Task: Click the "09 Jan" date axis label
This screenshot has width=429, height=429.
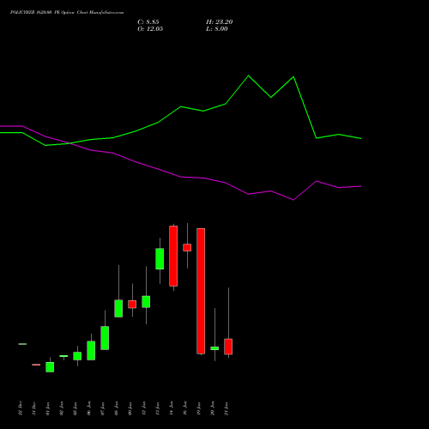Action: click(x=130, y=408)
